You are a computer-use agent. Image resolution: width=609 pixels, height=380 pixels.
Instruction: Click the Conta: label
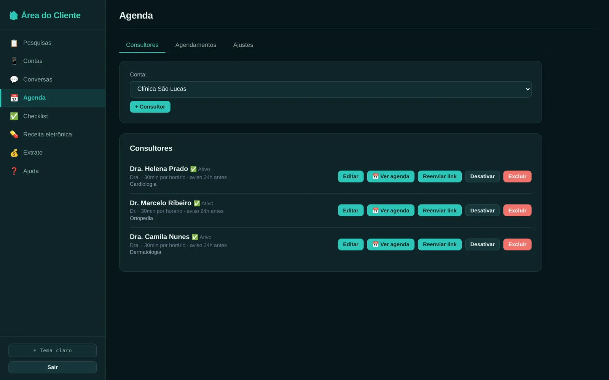coord(138,74)
